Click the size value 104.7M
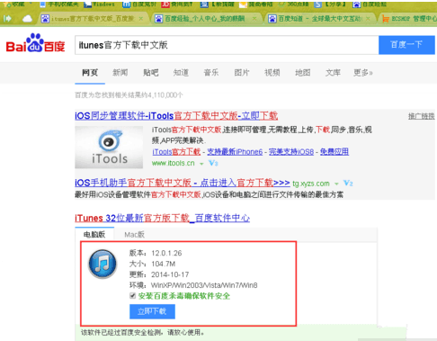 pyautogui.click(x=164, y=264)
